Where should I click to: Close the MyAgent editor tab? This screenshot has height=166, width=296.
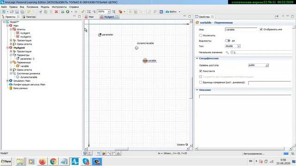pyautogui.click(x=117, y=17)
